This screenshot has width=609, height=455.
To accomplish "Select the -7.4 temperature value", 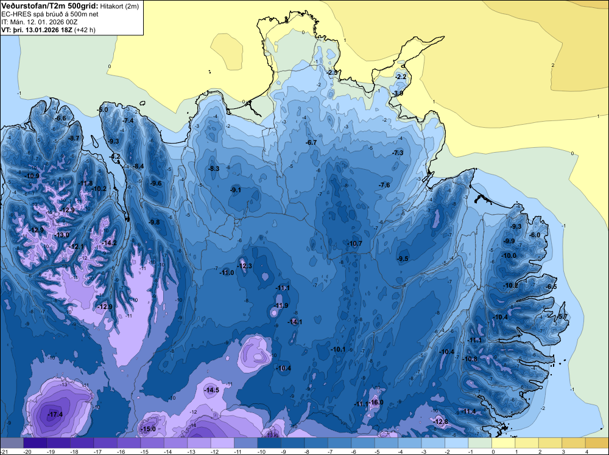I will [x=128, y=121].
